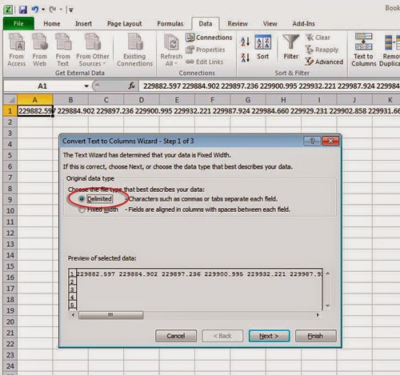This screenshot has width=400, height=375.
Task: Open data range Properties
Action: 206,50
